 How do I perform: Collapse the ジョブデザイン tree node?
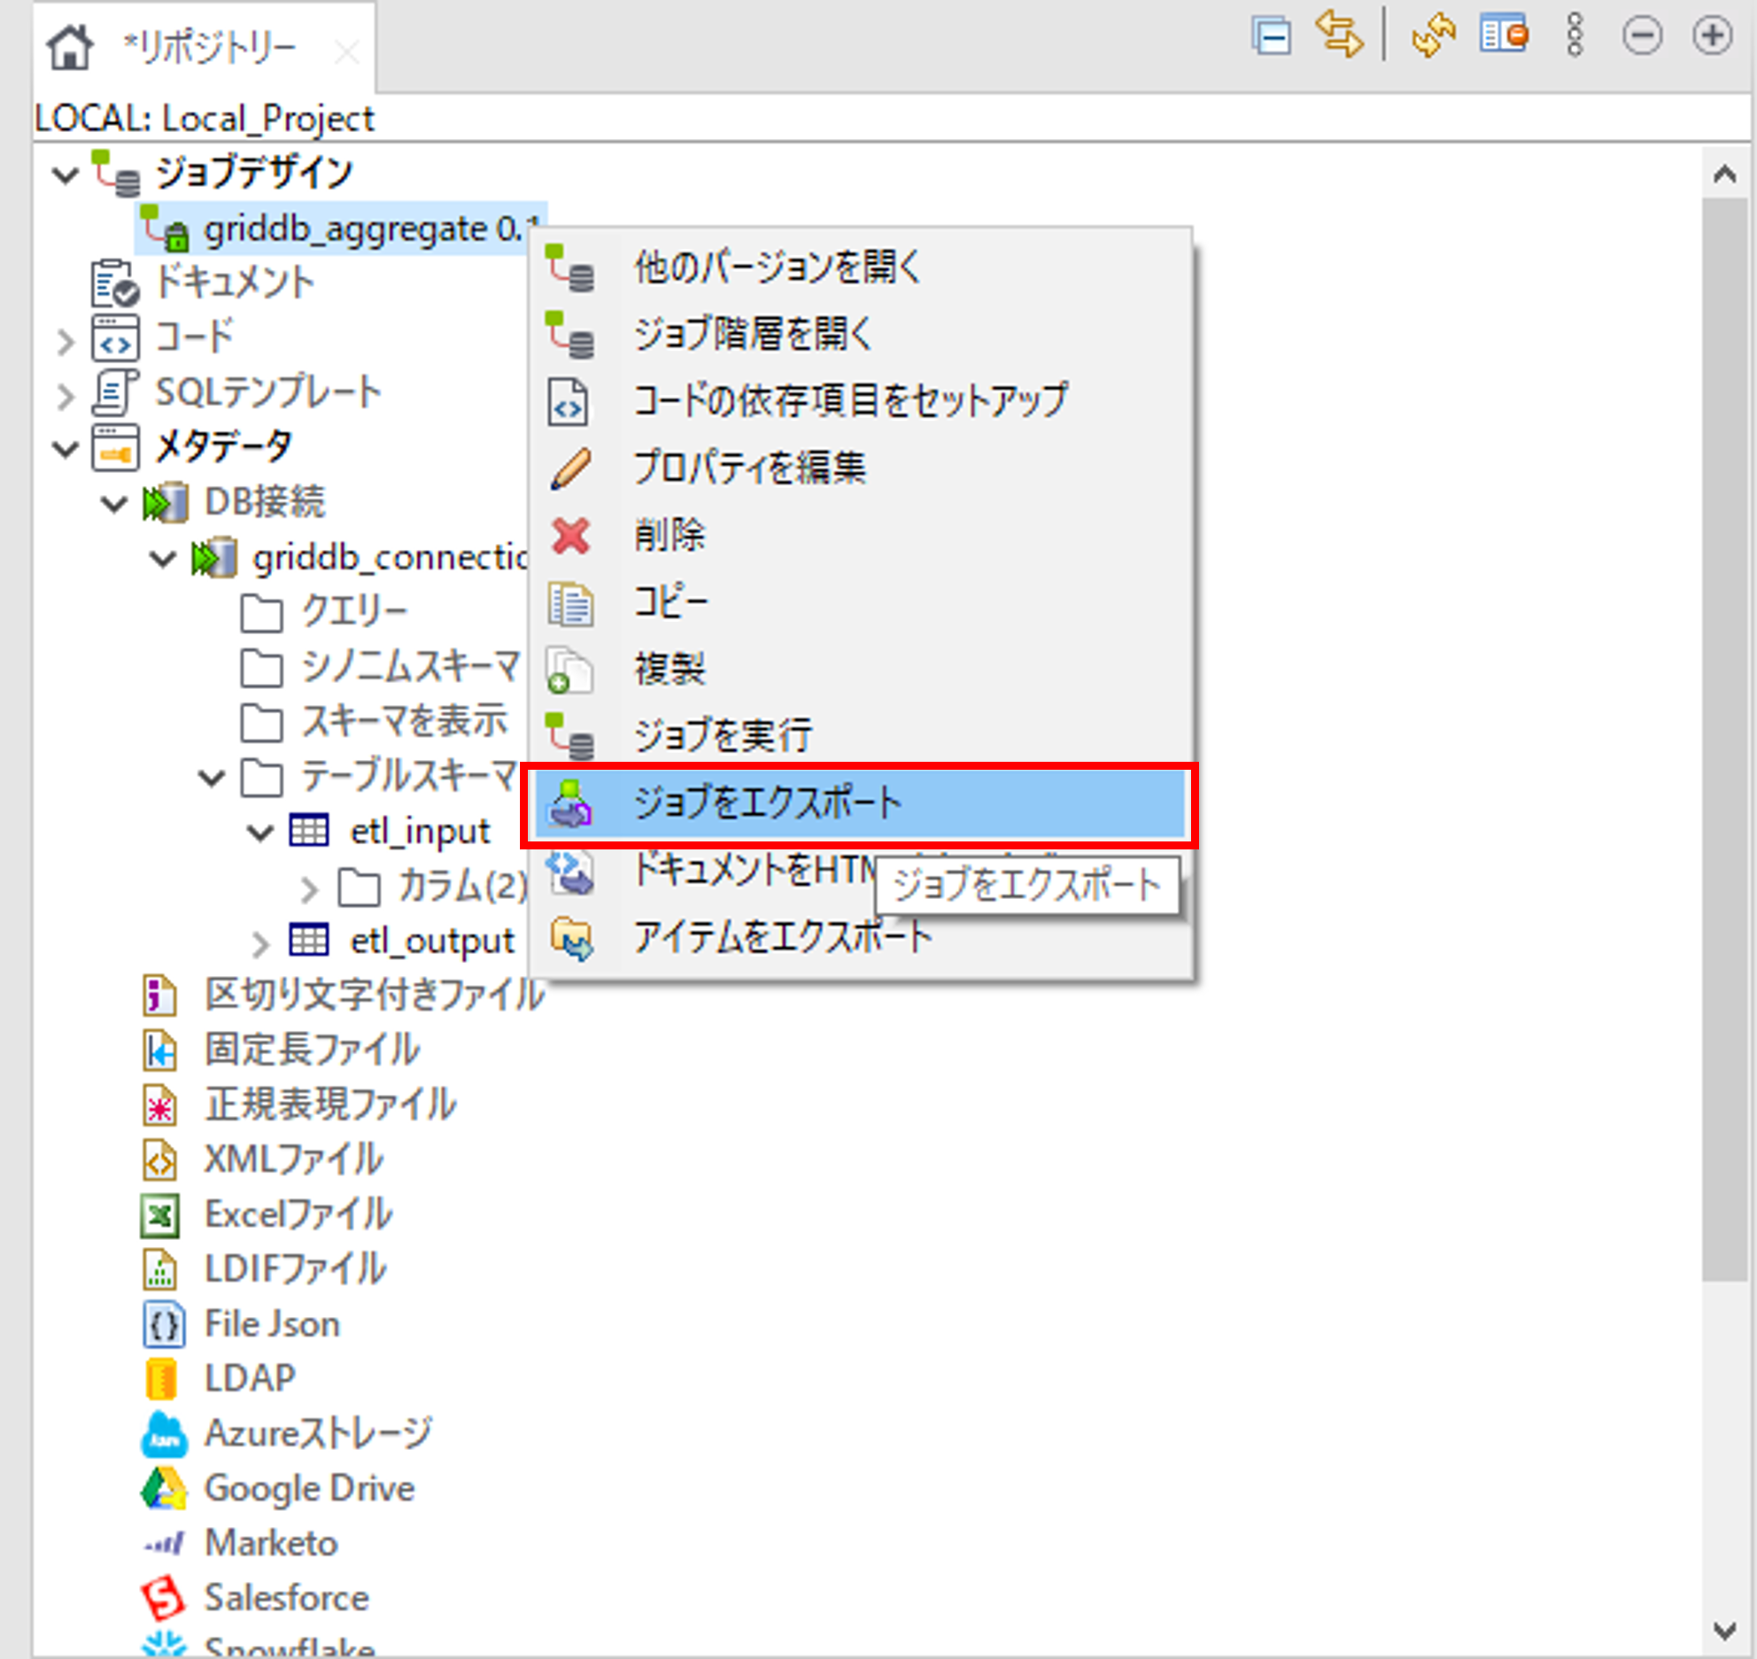65,174
